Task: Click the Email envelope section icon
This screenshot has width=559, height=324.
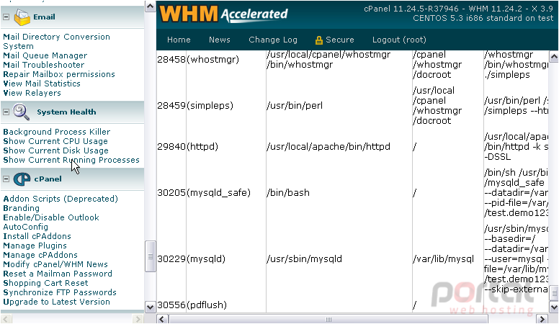Action: click(x=22, y=17)
